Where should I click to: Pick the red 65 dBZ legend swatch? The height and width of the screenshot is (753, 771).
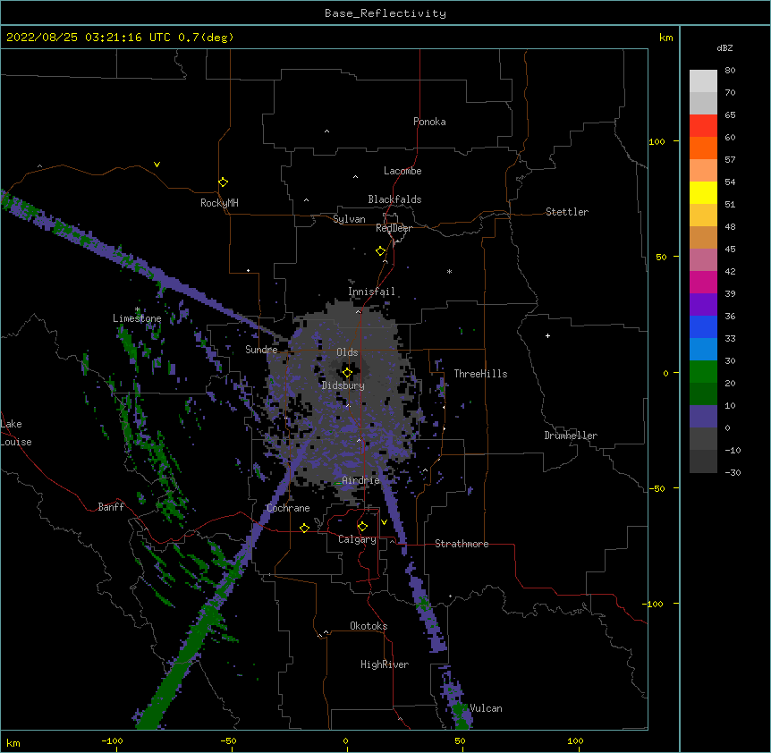pyautogui.click(x=703, y=125)
